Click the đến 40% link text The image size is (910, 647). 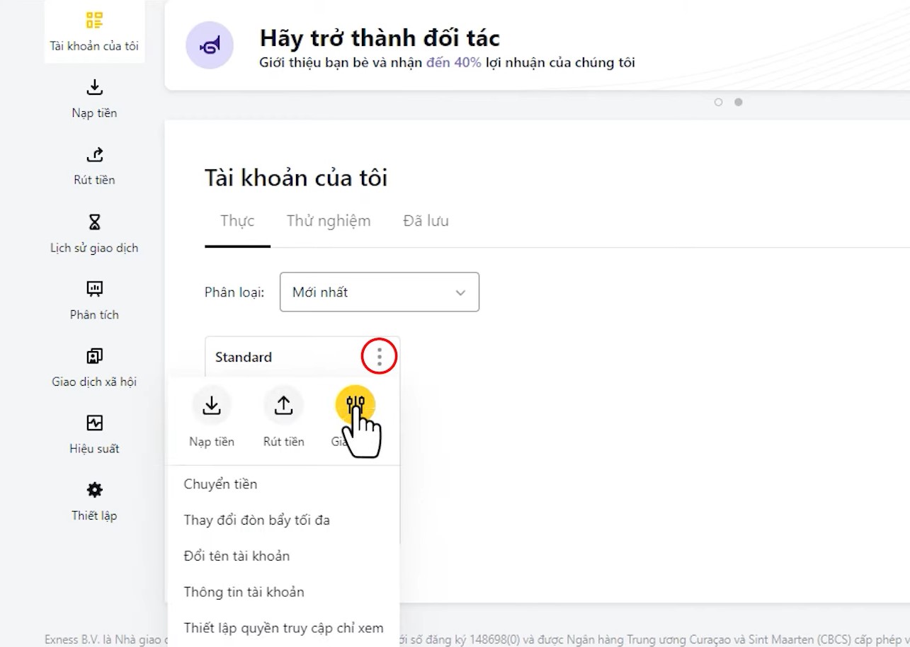[453, 63]
